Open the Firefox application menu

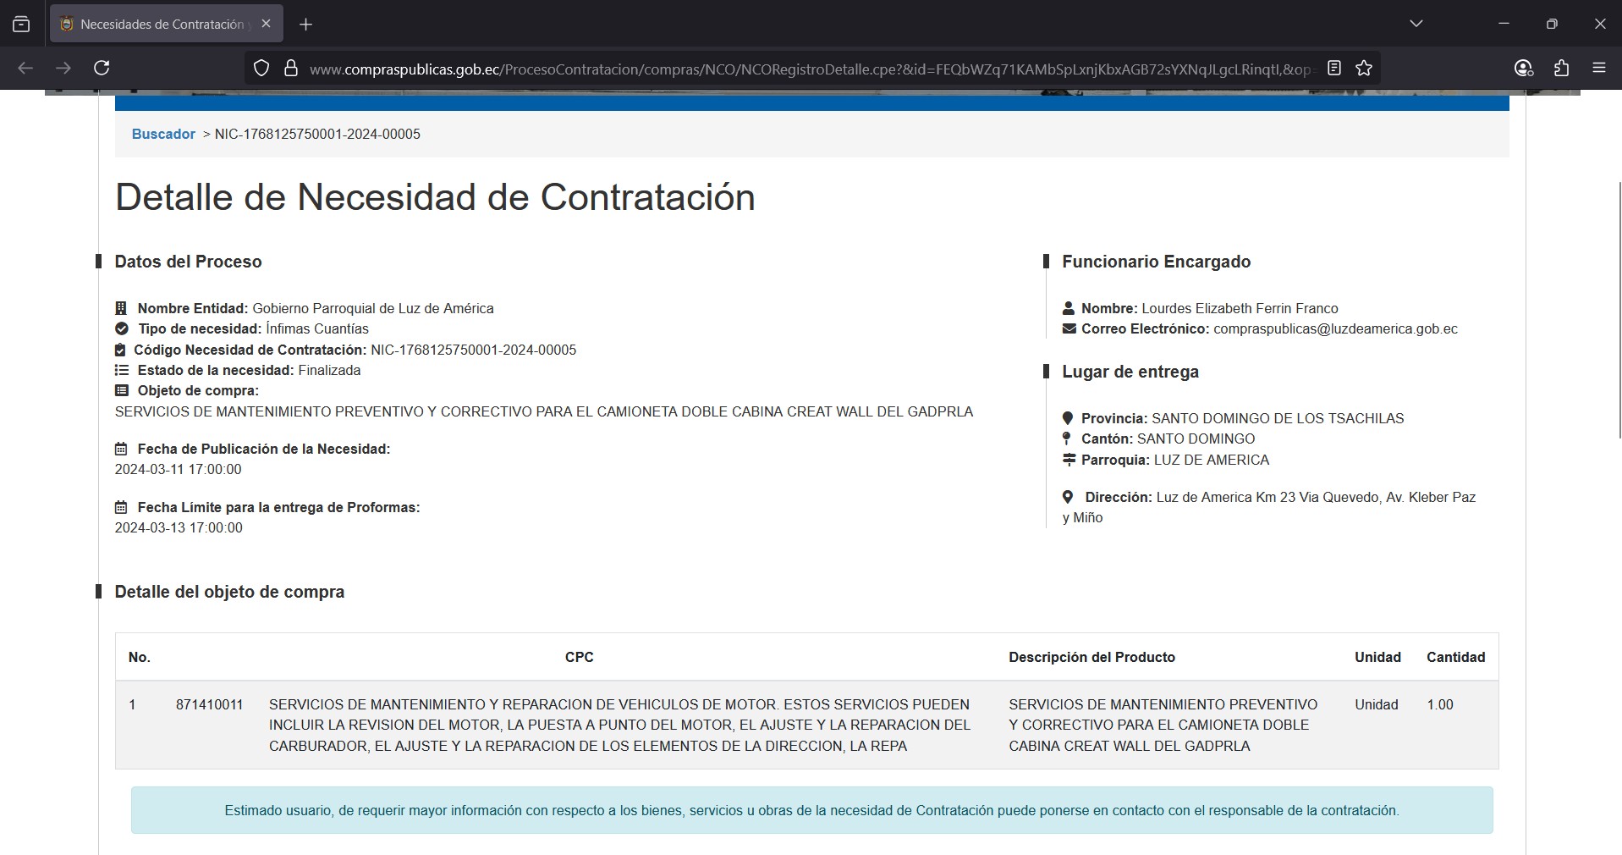(1599, 68)
